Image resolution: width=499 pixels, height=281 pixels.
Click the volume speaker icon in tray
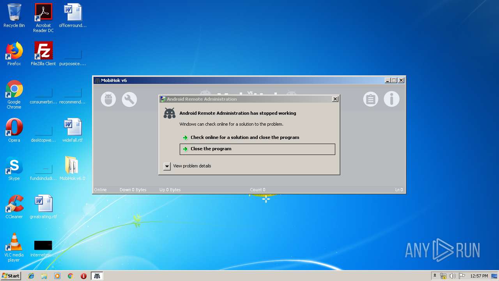(453, 276)
